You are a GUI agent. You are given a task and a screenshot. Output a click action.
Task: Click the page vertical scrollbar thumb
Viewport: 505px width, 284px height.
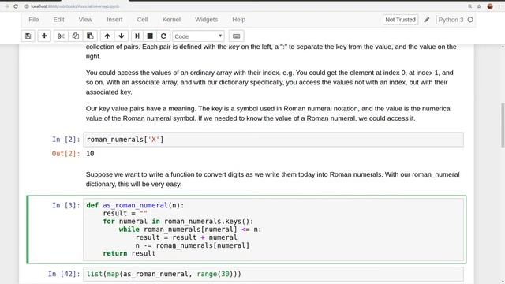(503, 125)
